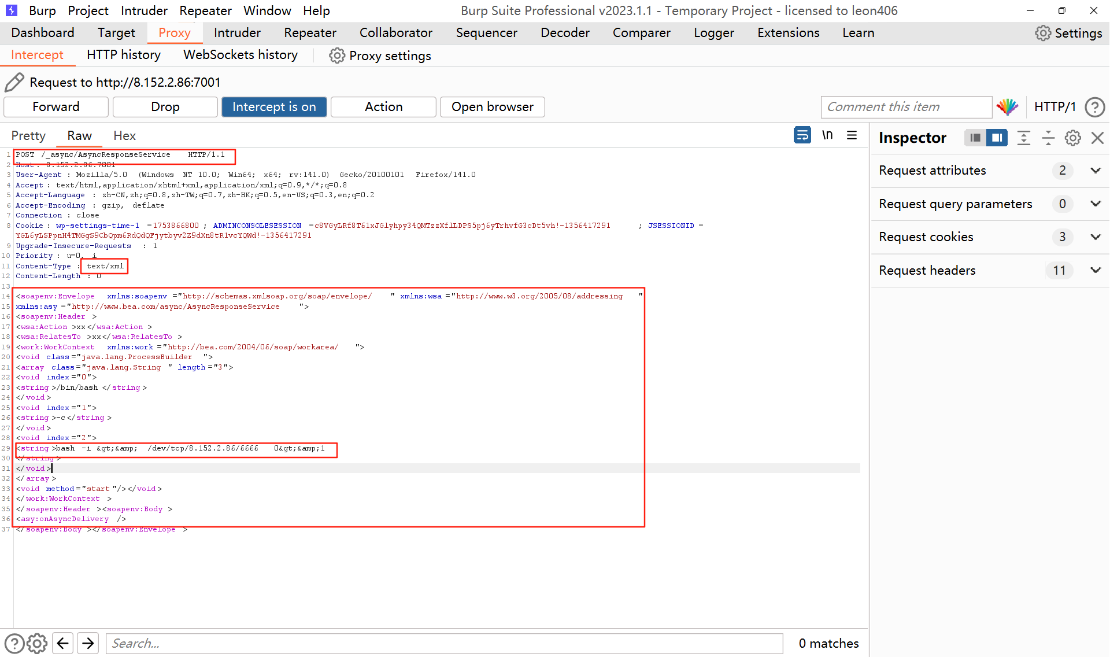Viewport: 1110px width, 657px height.
Task: Open the Collaborator tab
Action: click(396, 33)
